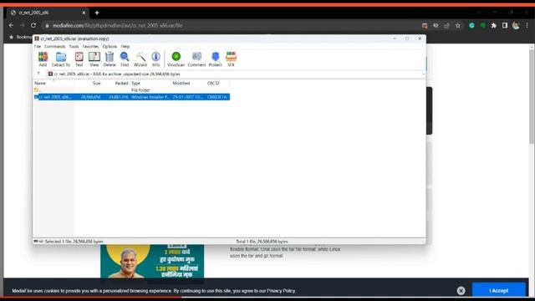This screenshot has width=535, height=301.
Task: Select the cr_net_2005_x86 installer file row
Action: (x=132, y=97)
